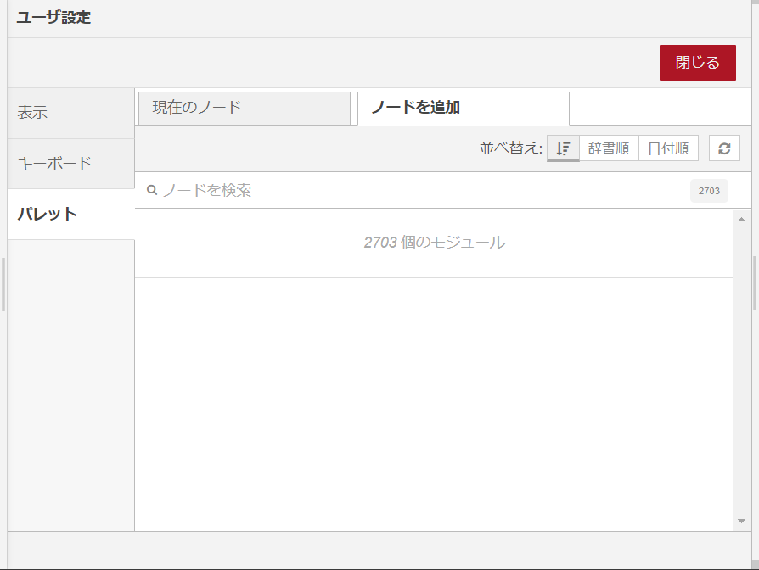
Task: Open the 表示 settings tab
Action: pyautogui.click(x=71, y=113)
